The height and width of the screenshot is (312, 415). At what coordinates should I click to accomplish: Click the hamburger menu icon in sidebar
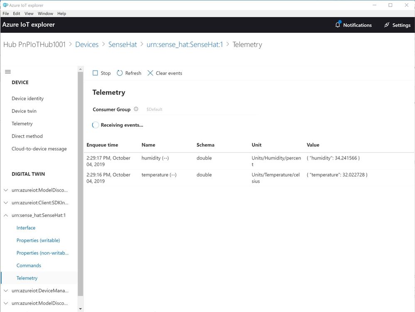8,72
